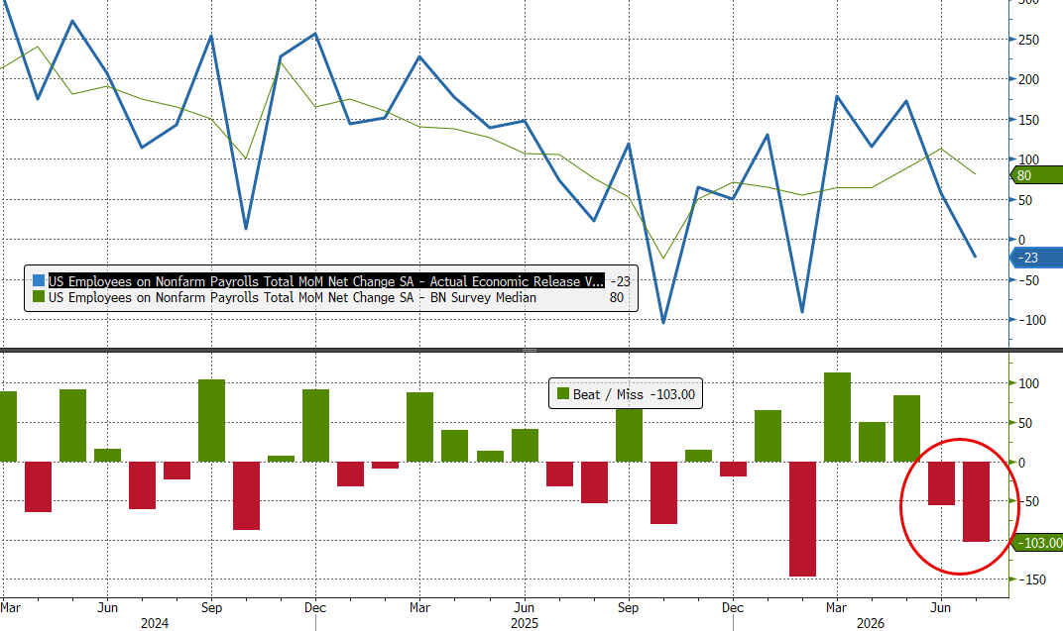This screenshot has height=631, width=1063.
Task: Click the green BN Survey Median legend swatch
Action: point(39,297)
